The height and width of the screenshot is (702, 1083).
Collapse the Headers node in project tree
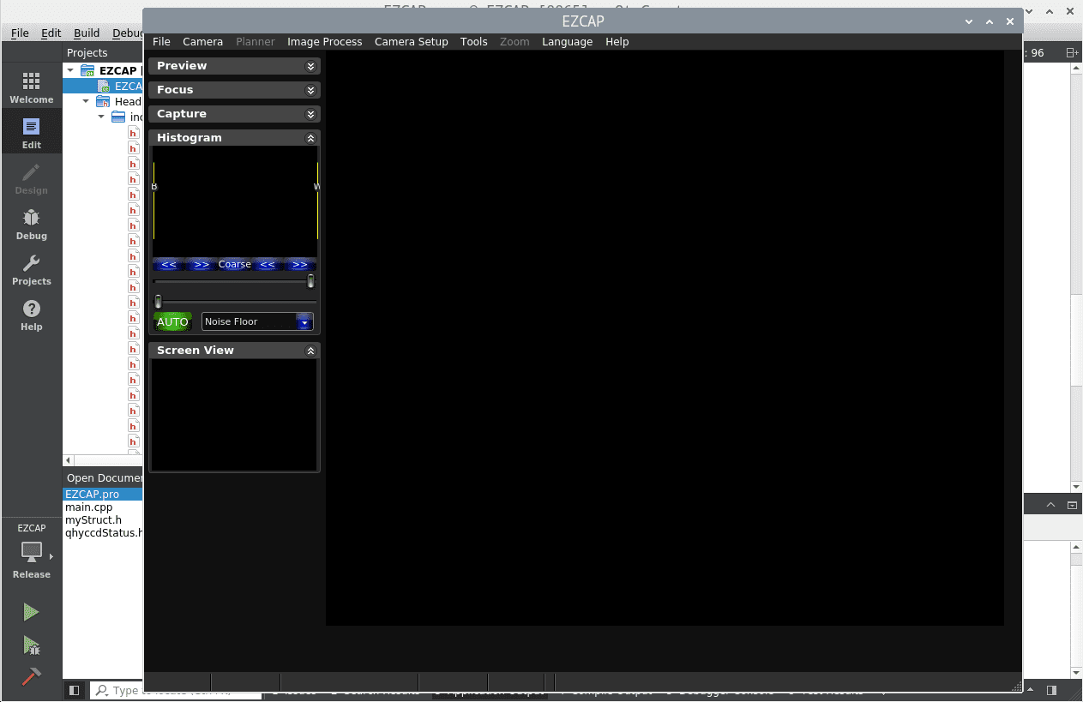tap(86, 101)
